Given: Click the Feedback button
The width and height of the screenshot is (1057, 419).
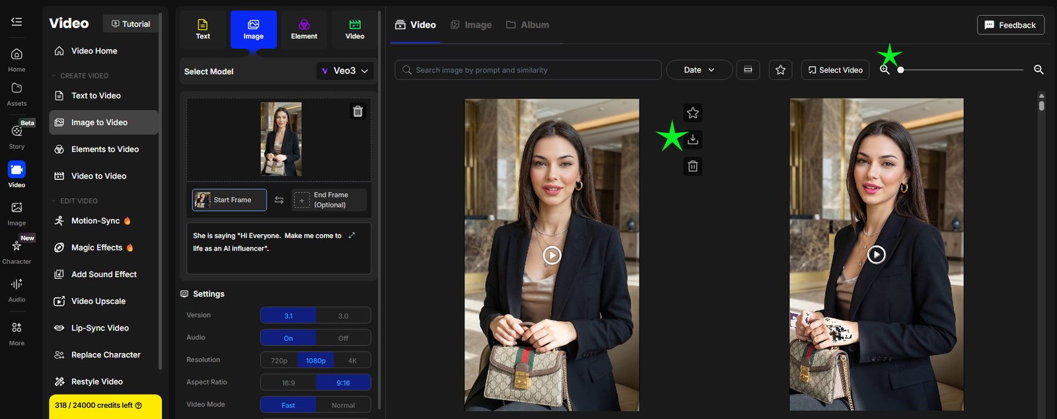Looking at the screenshot, I should point(1010,25).
